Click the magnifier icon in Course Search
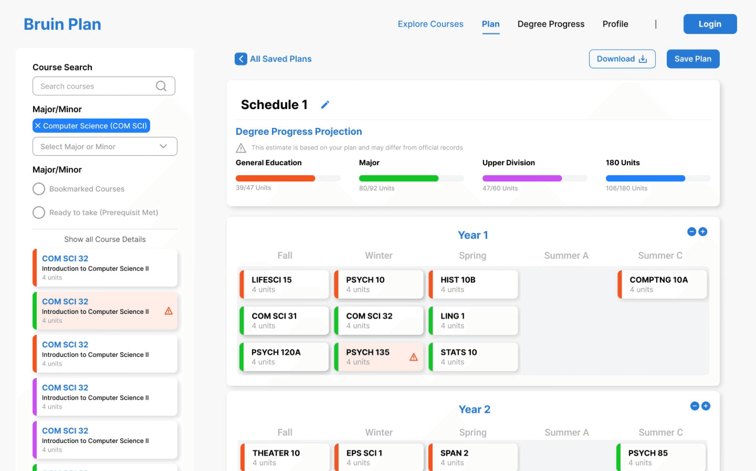The height and width of the screenshot is (471, 756). point(161,86)
